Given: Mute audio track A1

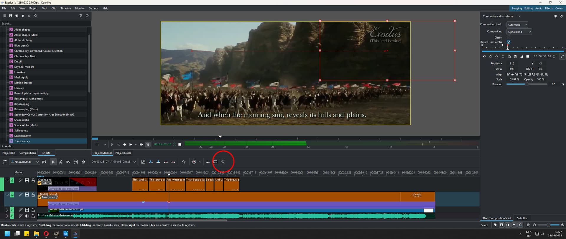Looking at the screenshot, I should [27, 216].
